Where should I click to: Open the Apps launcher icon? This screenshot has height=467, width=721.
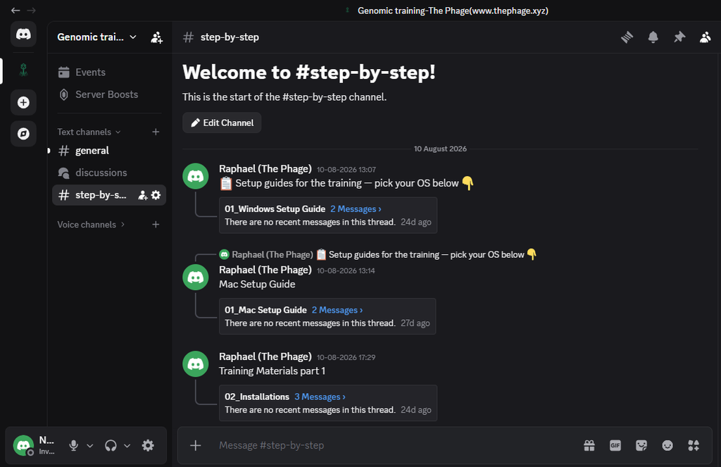coord(694,445)
